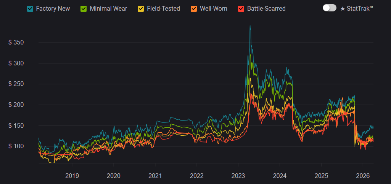Screen dimensions: 391x184
Task: Uncheck the Minimal Wear checkbox
Action: [x=84, y=8]
